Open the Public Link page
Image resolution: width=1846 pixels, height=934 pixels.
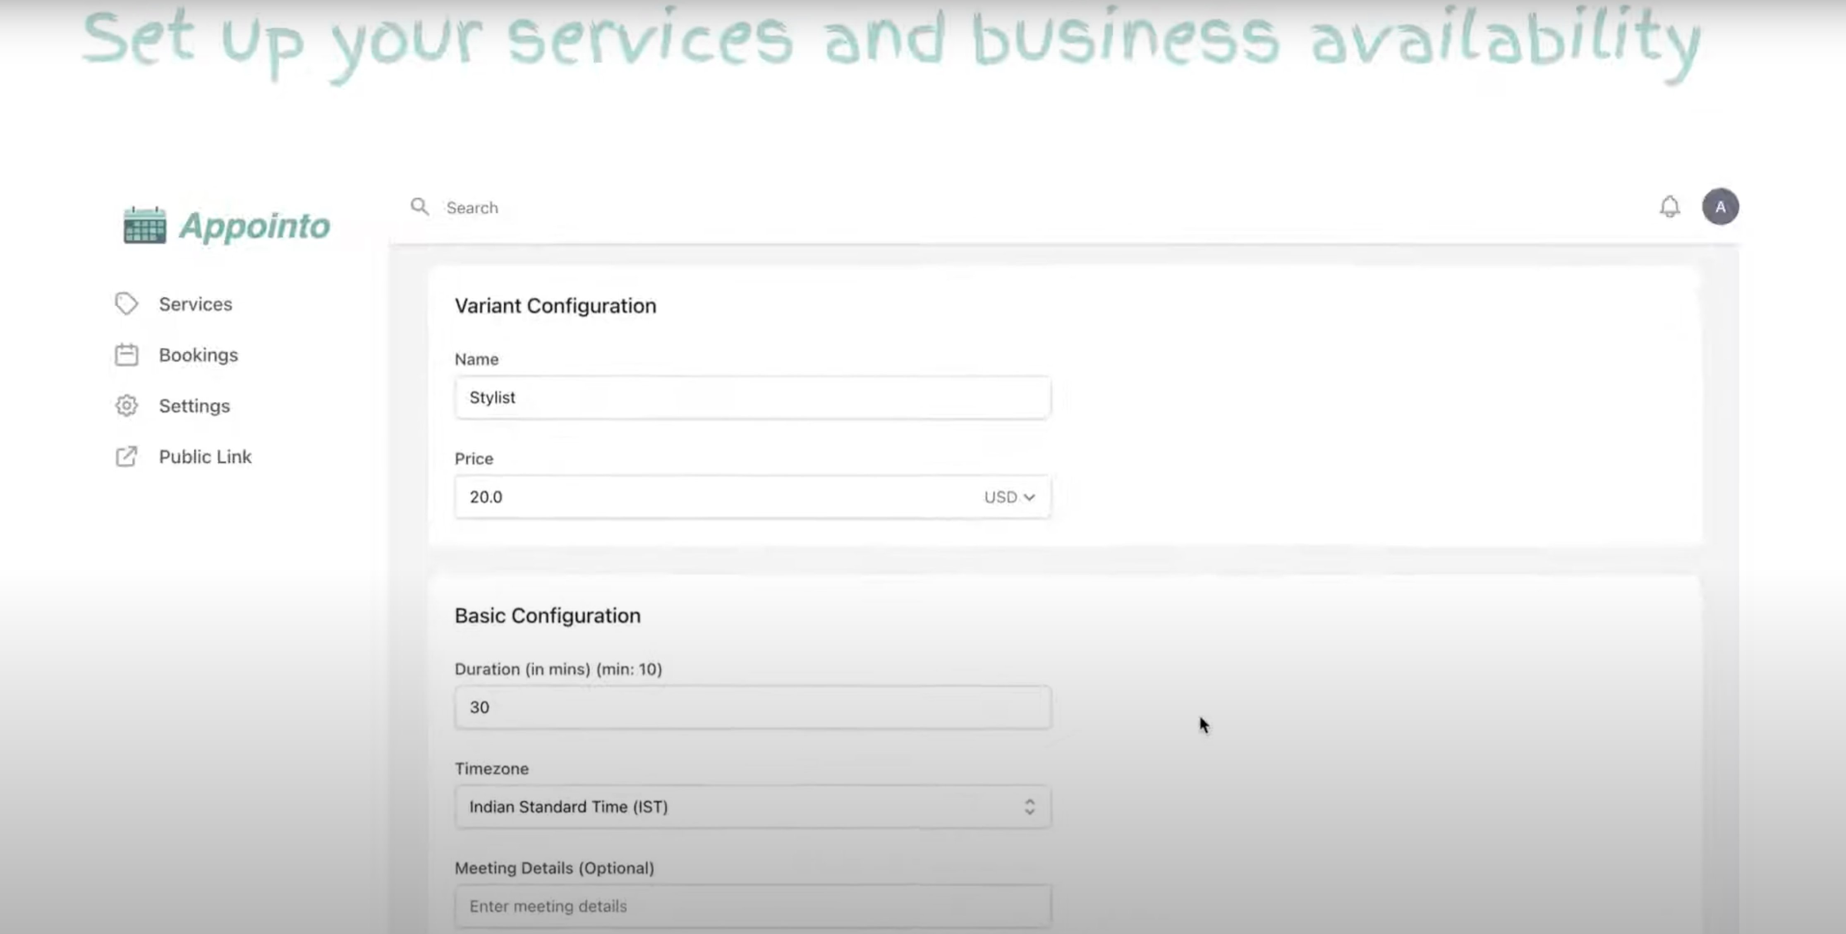click(205, 457)
